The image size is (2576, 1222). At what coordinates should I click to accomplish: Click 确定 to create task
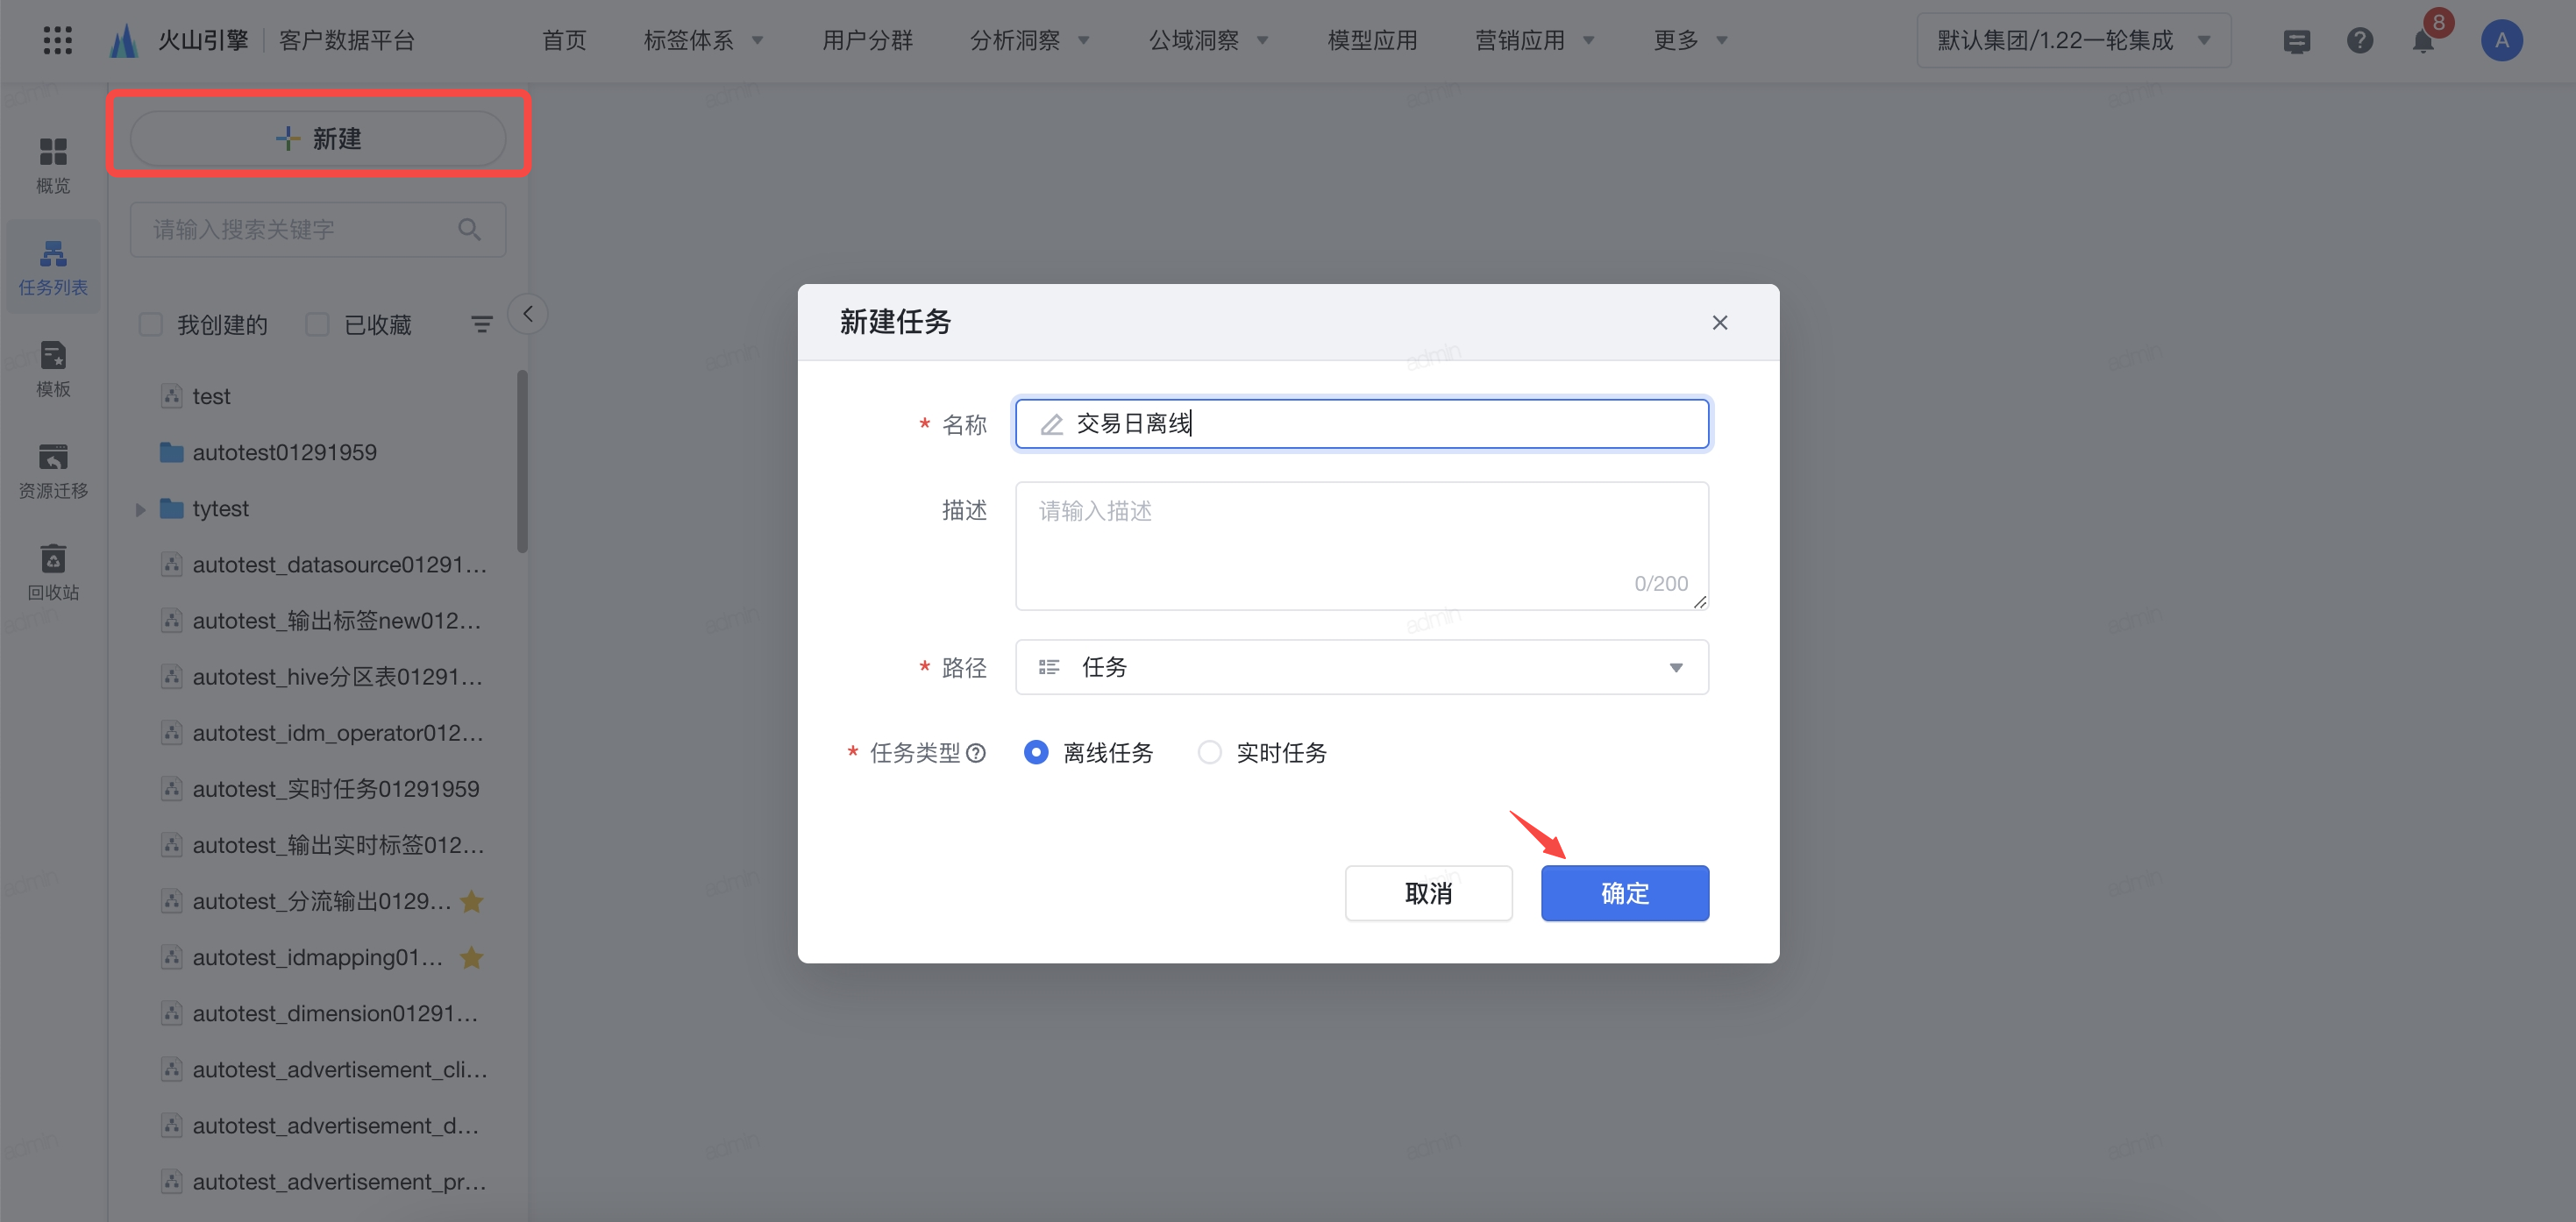point(1624,892)
